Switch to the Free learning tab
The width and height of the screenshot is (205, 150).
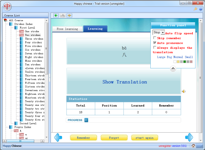[x=67, y=29]
